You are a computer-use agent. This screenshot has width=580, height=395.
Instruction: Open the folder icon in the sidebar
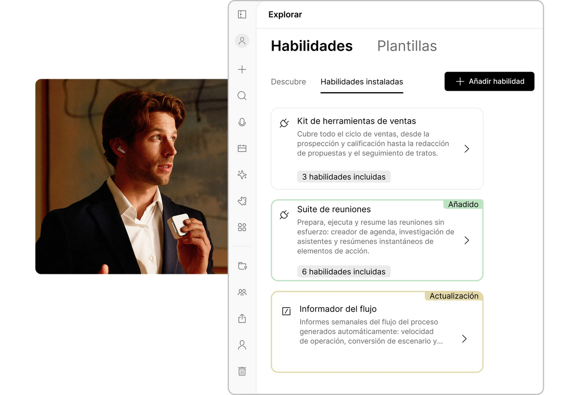coord(242,266)
